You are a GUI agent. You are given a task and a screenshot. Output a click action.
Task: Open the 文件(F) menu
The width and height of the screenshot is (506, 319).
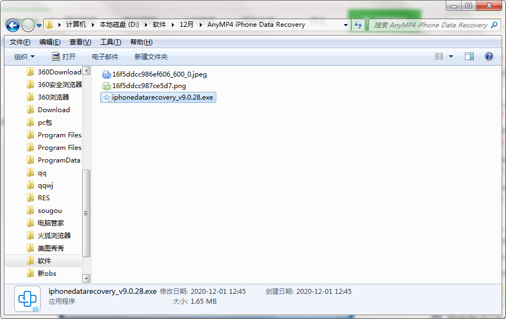[x=20, y=42]
